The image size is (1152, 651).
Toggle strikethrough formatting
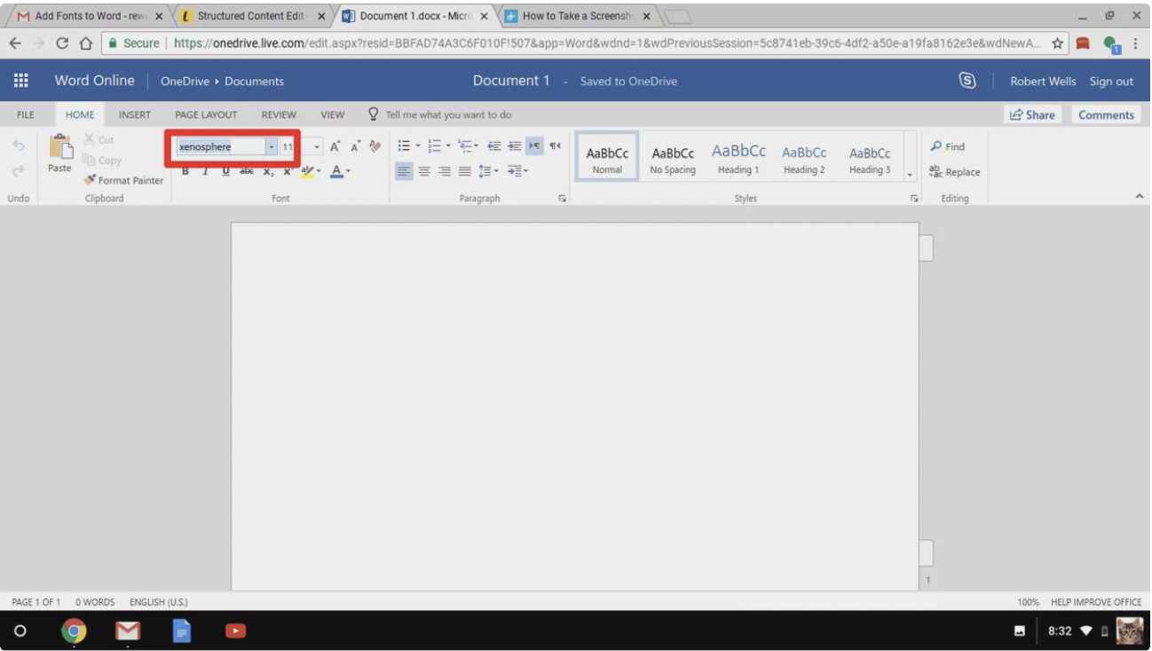[x=247, y=171]
